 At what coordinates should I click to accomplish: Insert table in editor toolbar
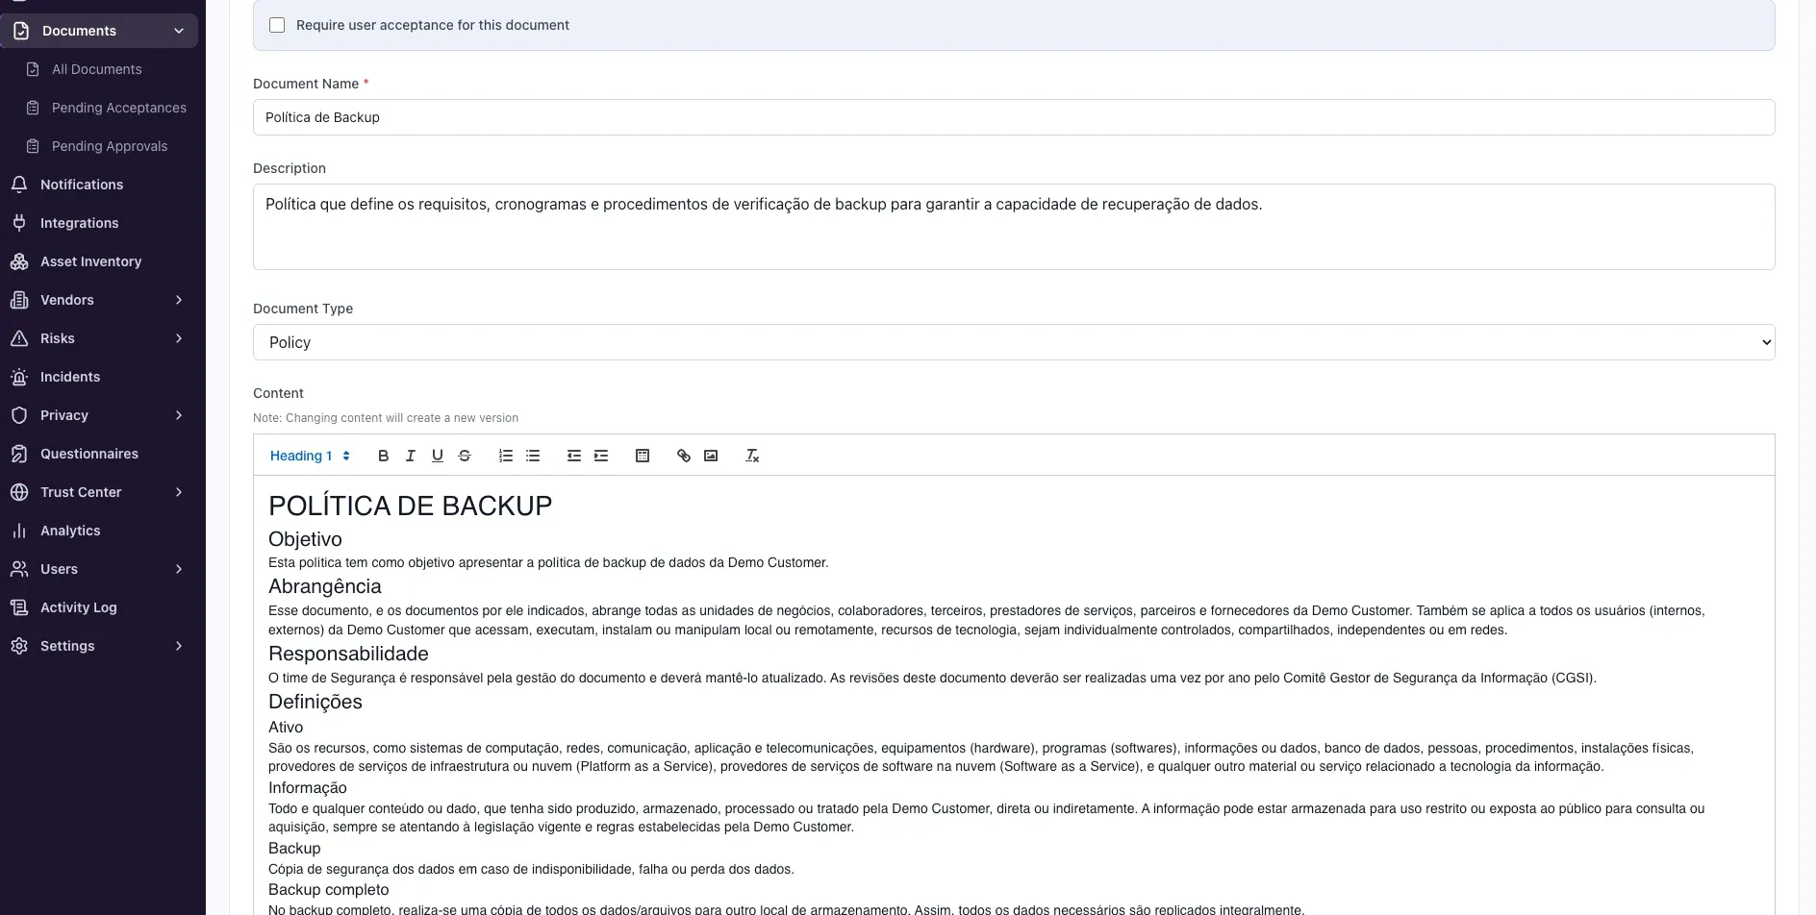click(x=642, y=456)
